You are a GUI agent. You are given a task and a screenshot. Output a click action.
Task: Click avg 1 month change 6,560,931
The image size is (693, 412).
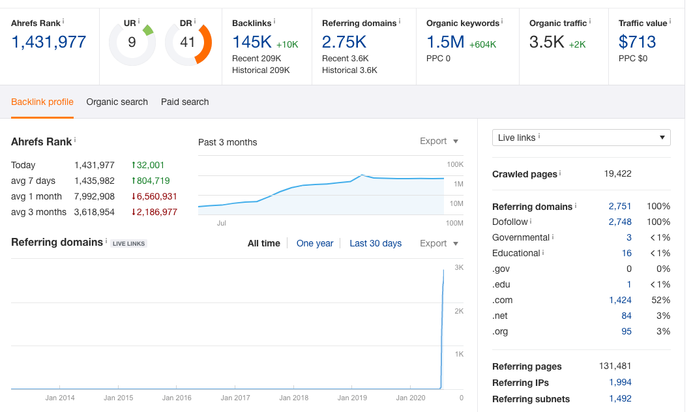tap(155, 197)
